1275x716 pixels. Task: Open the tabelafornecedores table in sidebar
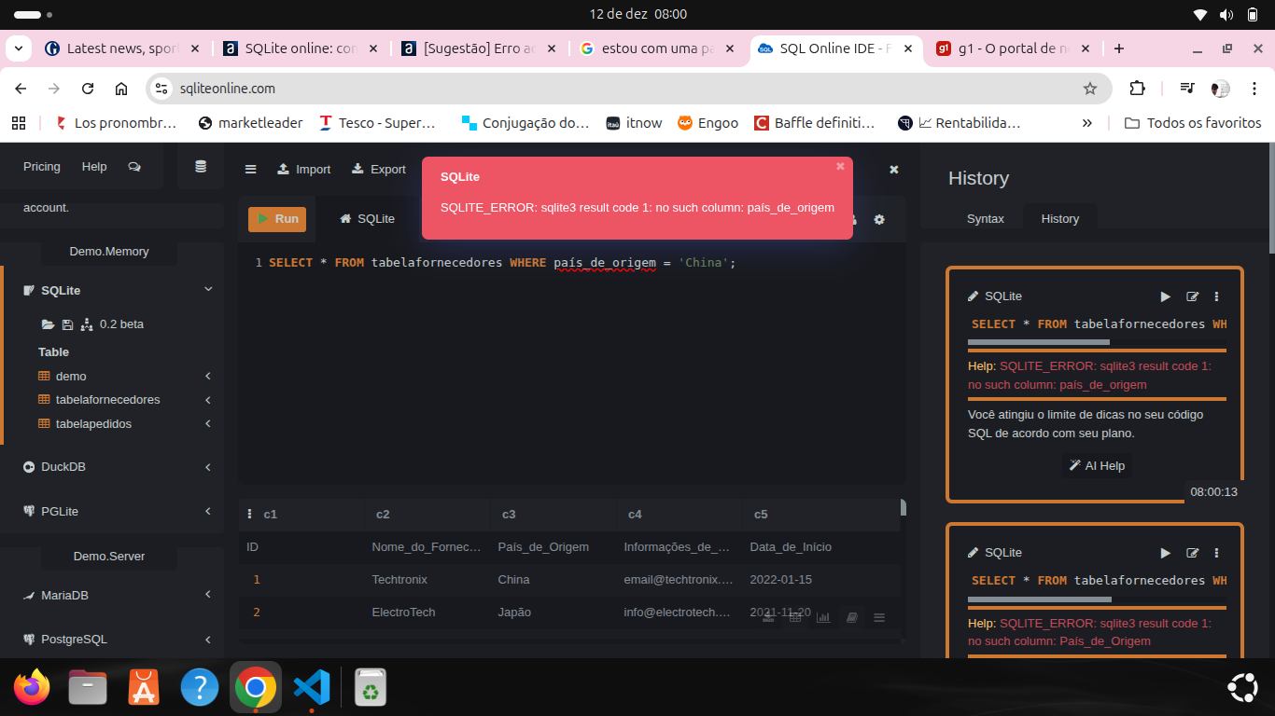tap(108, 400)
